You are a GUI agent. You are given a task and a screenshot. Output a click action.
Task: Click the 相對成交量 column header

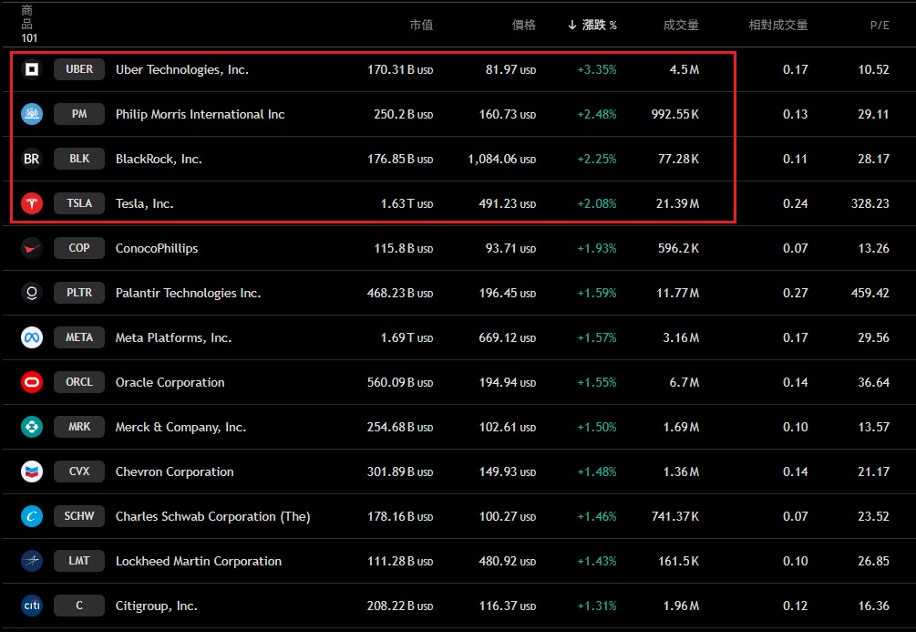click(x=777, y=26)
